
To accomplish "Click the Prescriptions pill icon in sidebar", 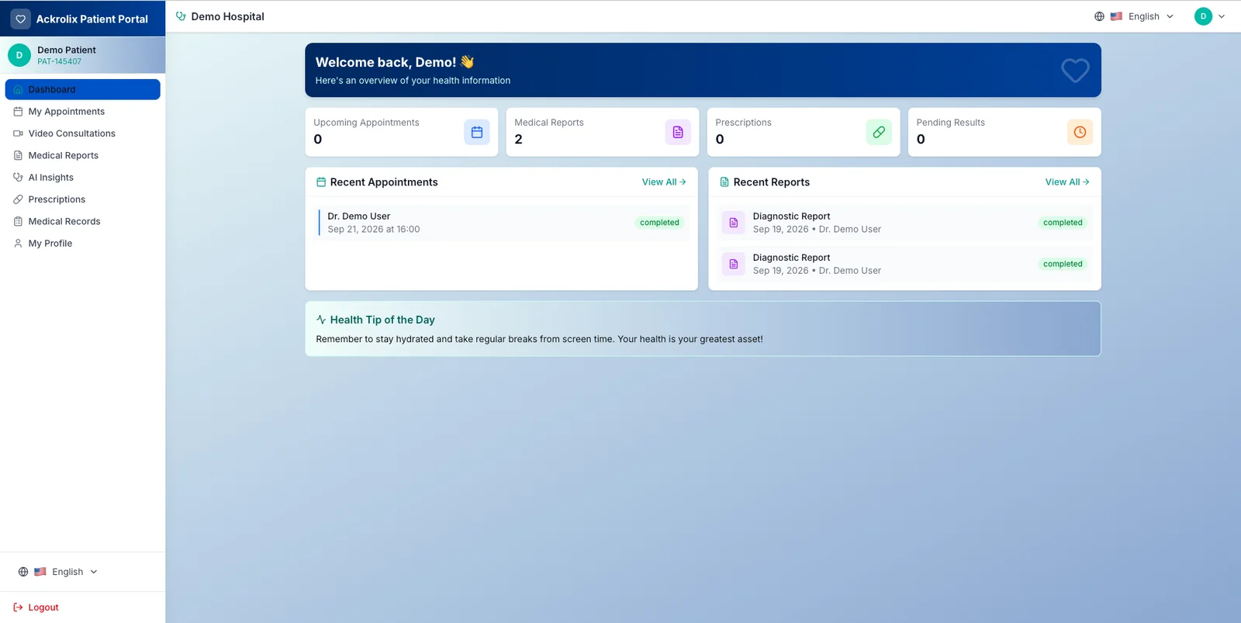I will (18, 199).
